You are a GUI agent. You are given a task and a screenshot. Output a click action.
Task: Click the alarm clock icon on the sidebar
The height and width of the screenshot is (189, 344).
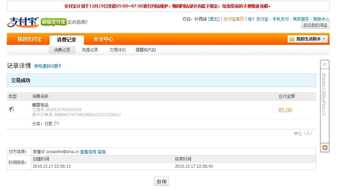tap(325, 147)
